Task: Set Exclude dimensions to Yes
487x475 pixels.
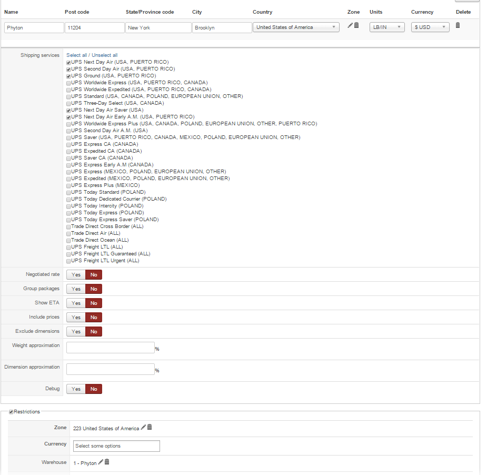Action: [x=76, y=332]
